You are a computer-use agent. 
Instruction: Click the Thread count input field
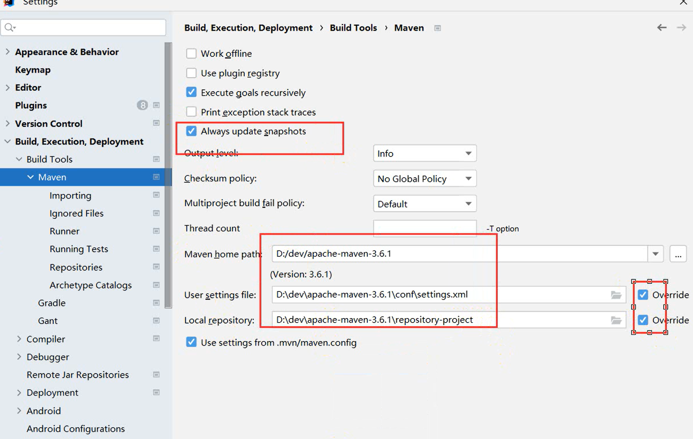click(425, 228)
